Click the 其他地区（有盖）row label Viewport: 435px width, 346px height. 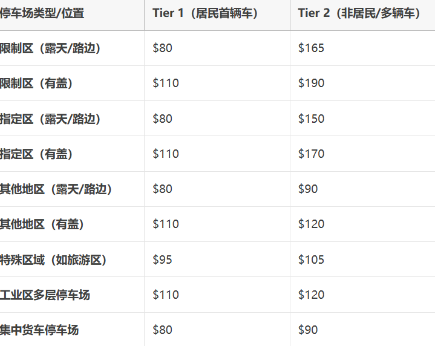pos(42,224)
